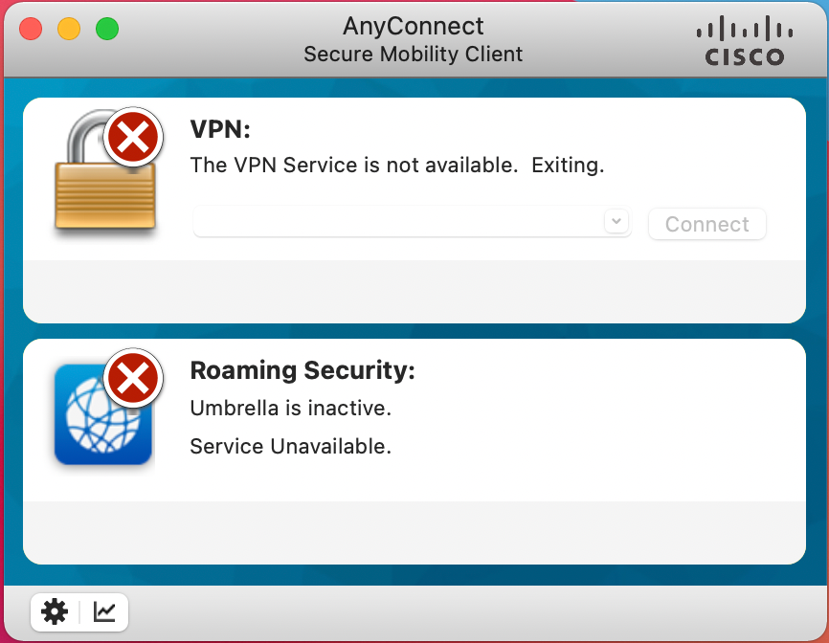Image resolution: width=829 pixels, height=643 pixels.
Task: Expand the VPN server dropdown arrow
Action: pyautogui.click(x=616, y=221)
